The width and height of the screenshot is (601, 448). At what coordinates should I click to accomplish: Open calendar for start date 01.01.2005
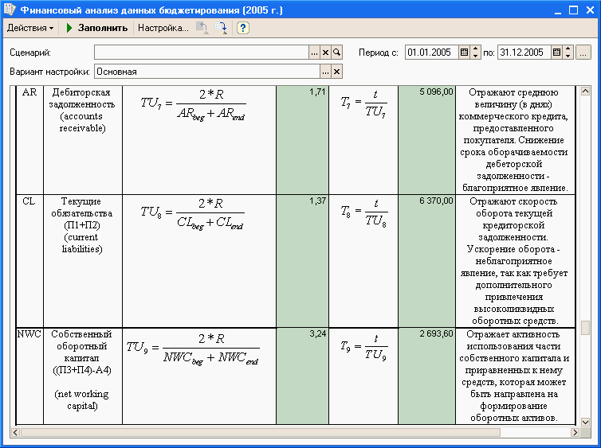point(464,53)
